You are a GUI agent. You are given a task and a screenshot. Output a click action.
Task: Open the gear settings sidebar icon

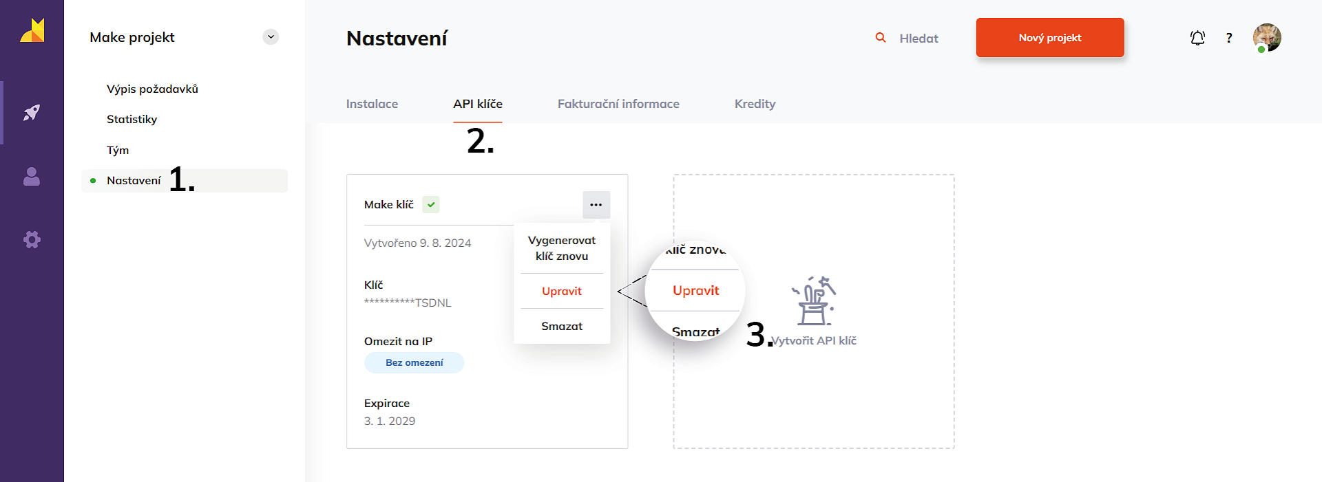32,239
